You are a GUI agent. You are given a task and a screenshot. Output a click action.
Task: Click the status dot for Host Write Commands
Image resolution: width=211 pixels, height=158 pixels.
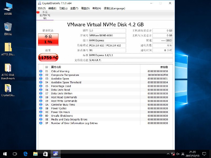pyautogui.click(x=41, y=101)
